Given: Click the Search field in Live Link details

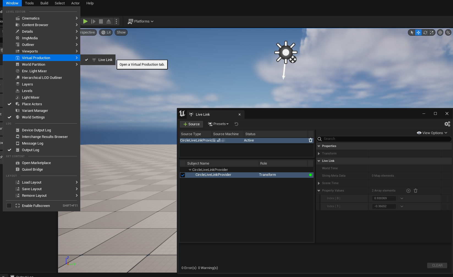Looking at the screenshot, I should pyautogui.click(x=384, y=139).
